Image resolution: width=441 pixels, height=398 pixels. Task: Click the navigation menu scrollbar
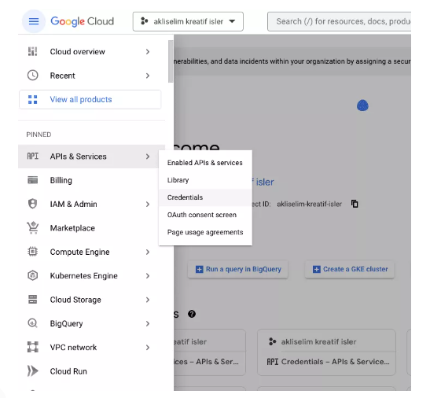click(x=171, y=61)
